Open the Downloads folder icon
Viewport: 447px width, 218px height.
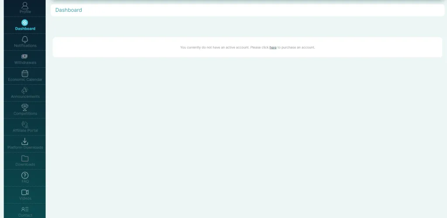pyautogui.click(x=25, y=158)
